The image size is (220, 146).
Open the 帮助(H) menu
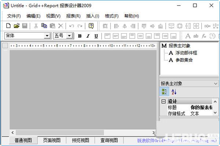point(132,16)
